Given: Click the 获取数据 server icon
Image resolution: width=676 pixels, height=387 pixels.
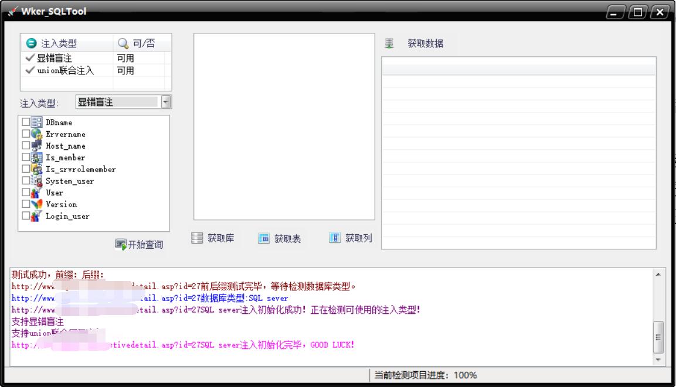Looking at the screenshot, I should point(389,43).
